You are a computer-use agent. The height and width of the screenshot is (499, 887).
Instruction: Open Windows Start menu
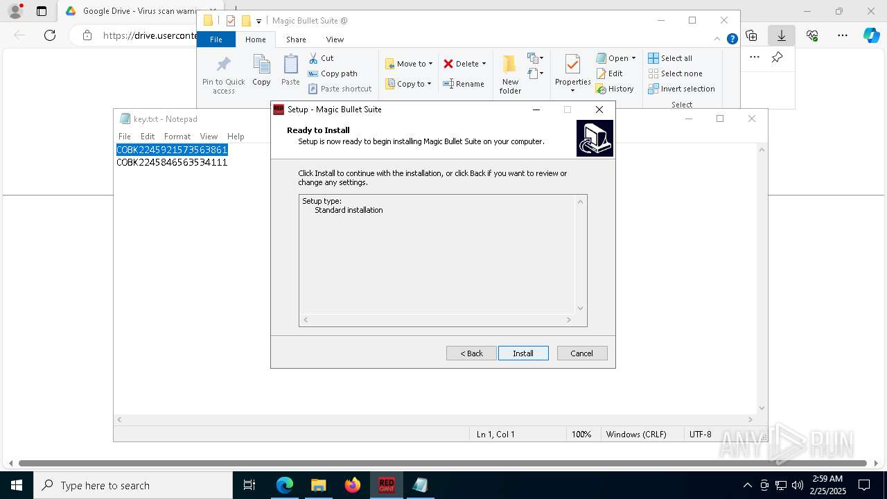16,485
